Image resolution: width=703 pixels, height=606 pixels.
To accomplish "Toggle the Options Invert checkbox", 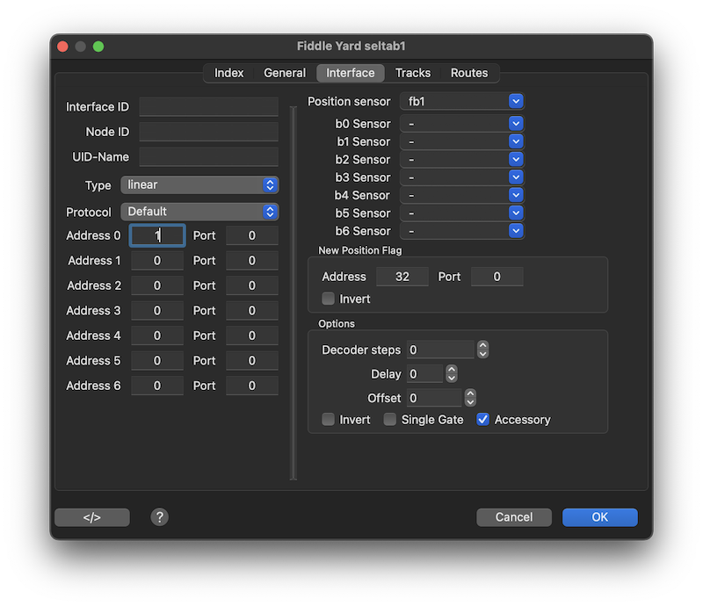I will pos(329,420).
